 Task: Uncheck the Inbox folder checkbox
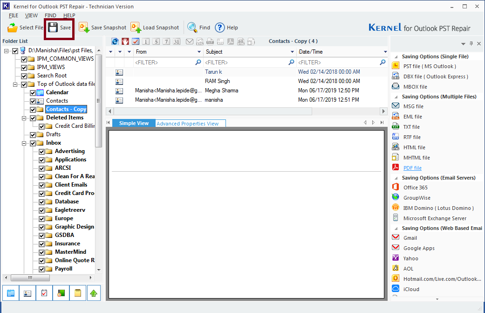33,143
